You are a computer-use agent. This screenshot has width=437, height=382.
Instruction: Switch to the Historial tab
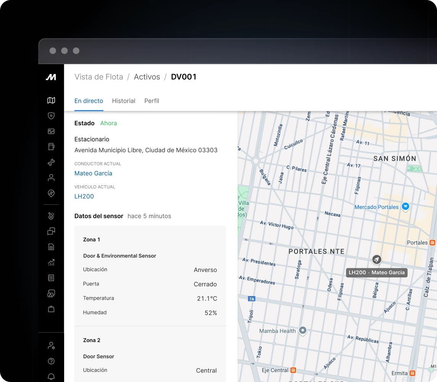click(x=123, y=100)
